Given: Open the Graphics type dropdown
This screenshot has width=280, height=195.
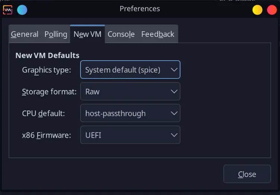Looking at the screenshot, I should click(130, 70).
